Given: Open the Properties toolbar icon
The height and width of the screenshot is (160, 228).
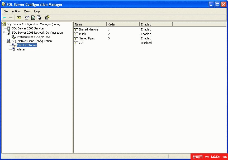Looking at the screenshot, I should click(27, 18).
